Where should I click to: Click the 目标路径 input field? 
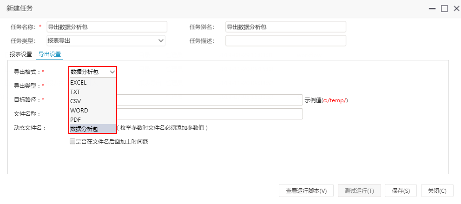click(210, 100)
